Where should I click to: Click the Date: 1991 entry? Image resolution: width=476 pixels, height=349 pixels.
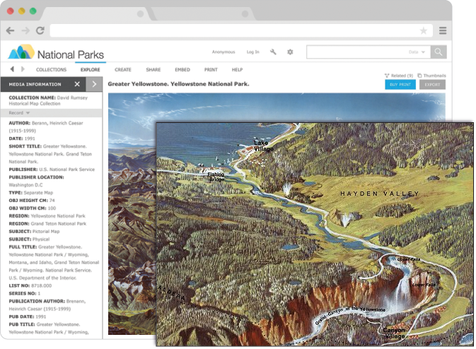click(22, 138)
